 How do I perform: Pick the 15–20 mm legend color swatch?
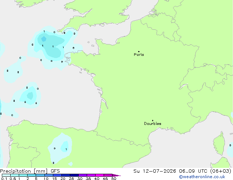point(57,175)
